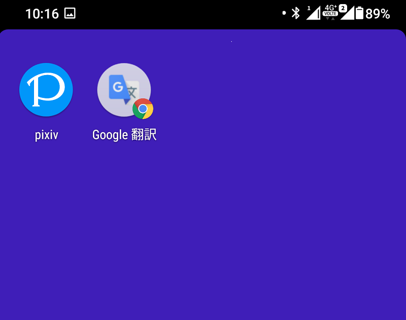Tap the clock showing 10:16
Viewport: 406px width, 320px height.
(x=42, y=14)
